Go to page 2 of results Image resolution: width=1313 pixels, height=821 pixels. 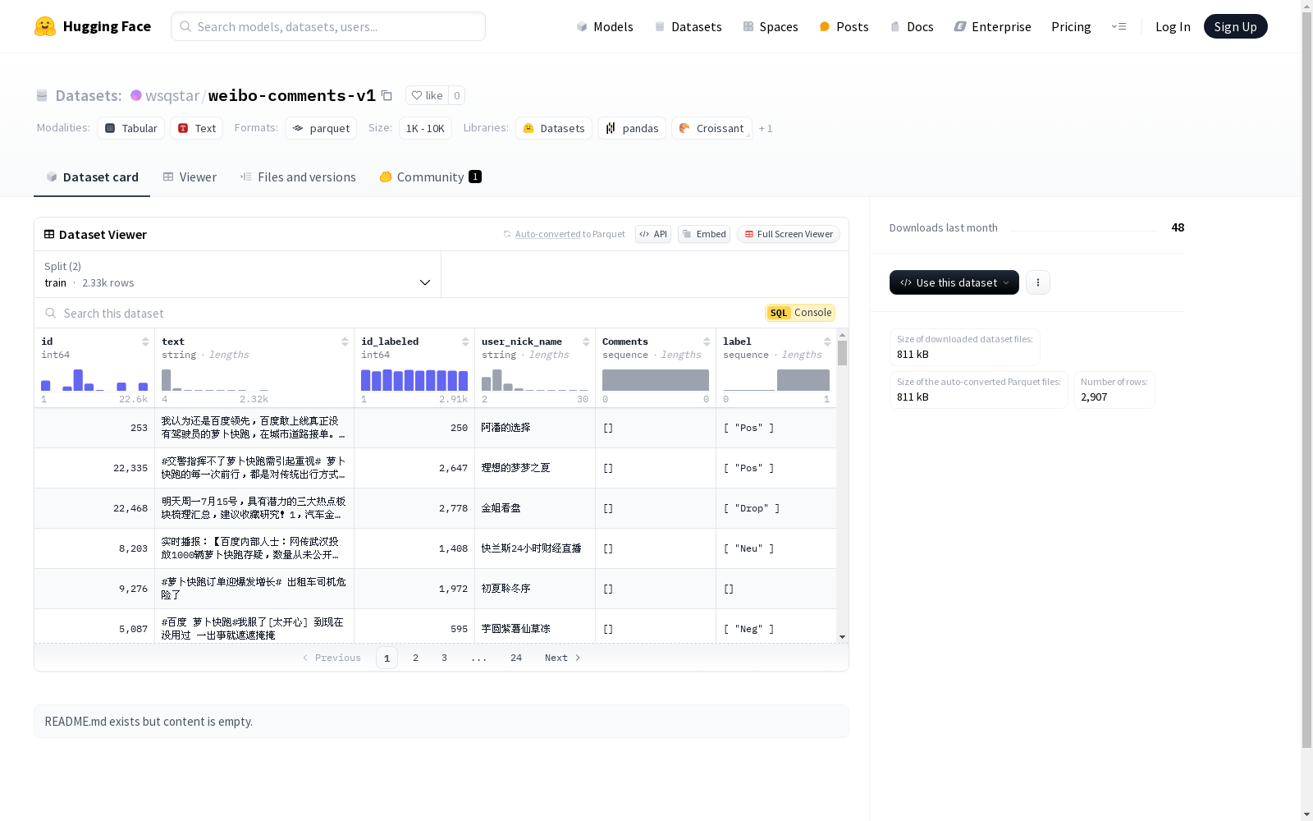coord(416,658)
